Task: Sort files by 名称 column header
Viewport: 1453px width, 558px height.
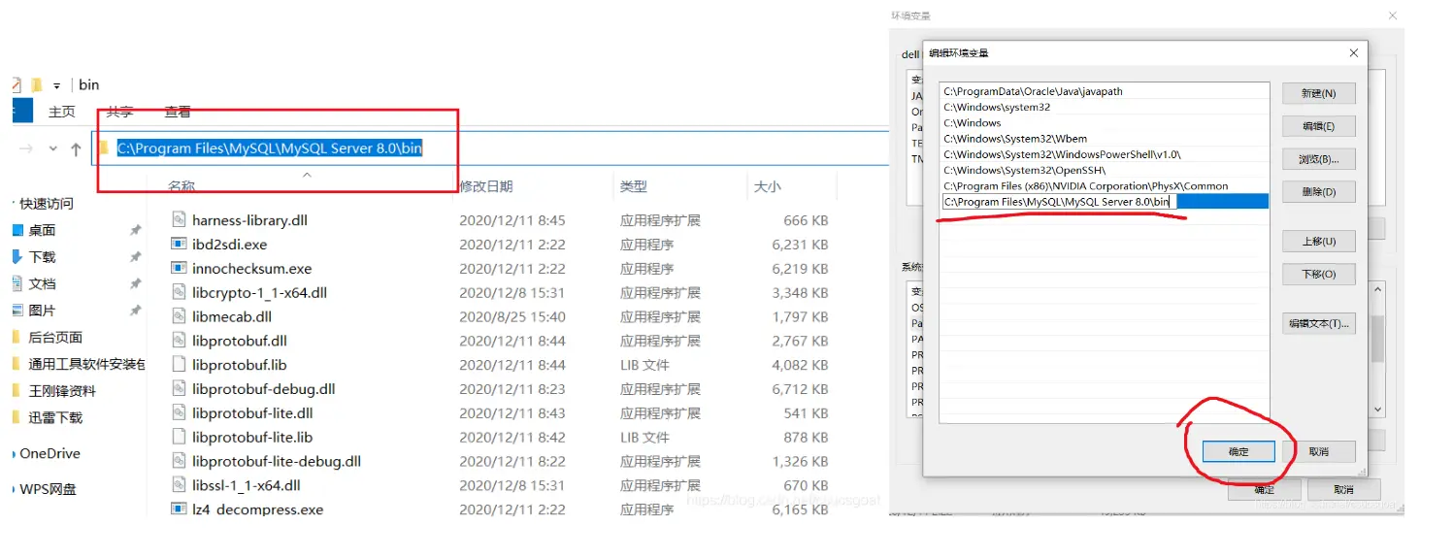Action: (181, 186)
